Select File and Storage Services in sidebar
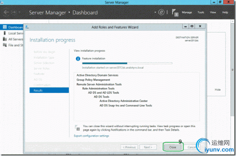Screen dimensions: 236x156 (x=12, y=45)
